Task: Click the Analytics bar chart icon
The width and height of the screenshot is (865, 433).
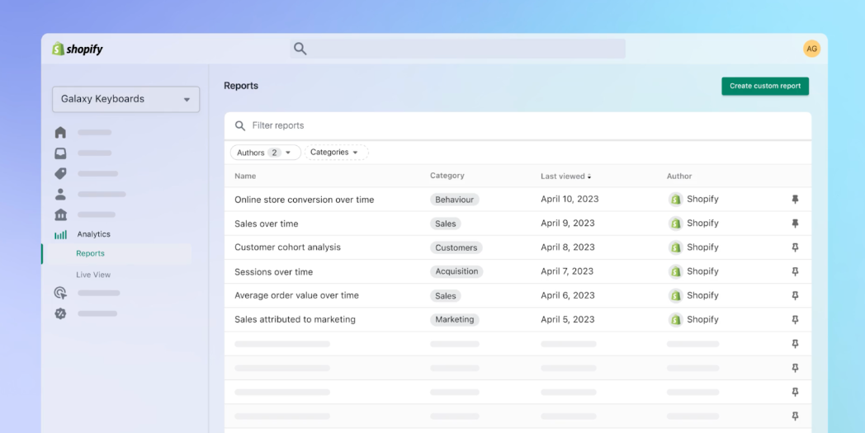Action: 61,234
